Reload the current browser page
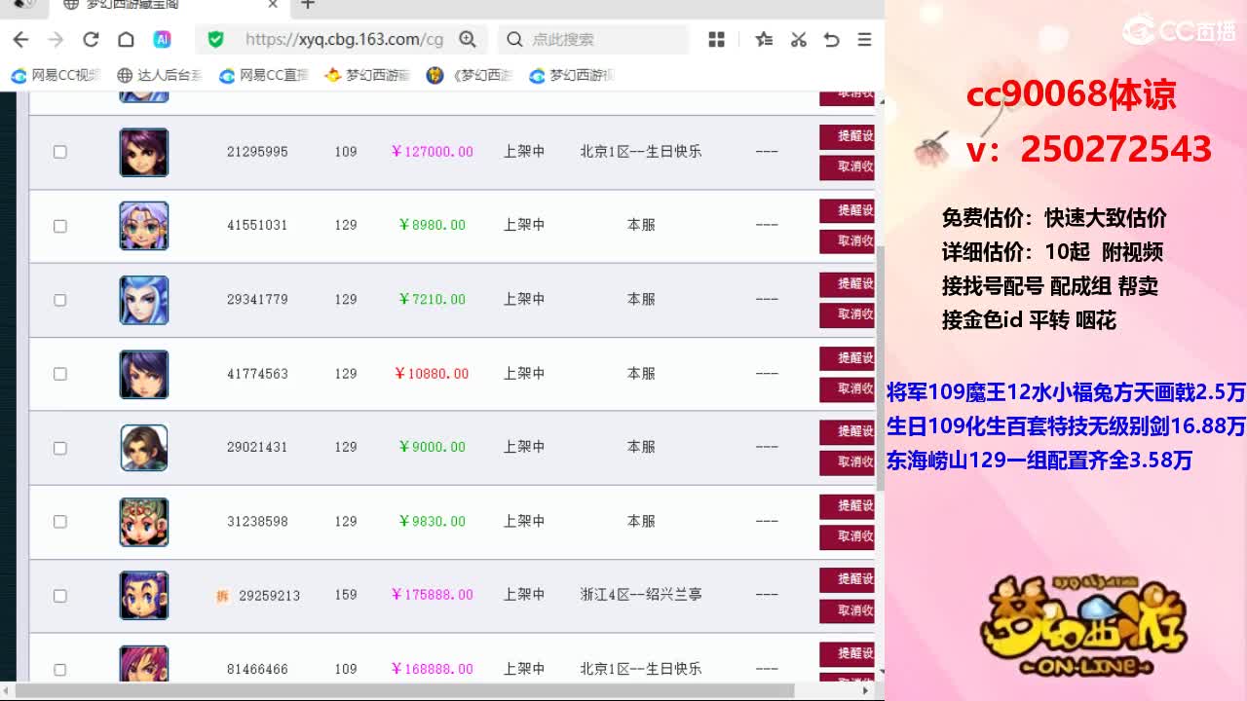This screenshot has height=701, width=1247. pos(91,39)
